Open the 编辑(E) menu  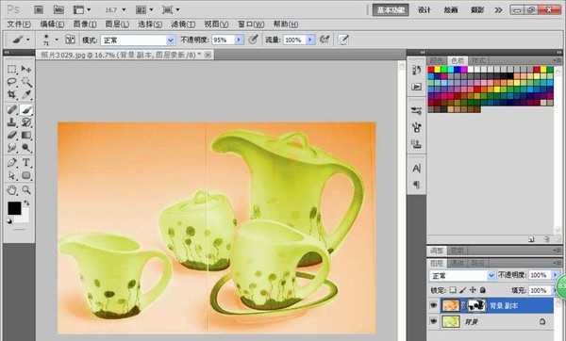pos(52,24)
